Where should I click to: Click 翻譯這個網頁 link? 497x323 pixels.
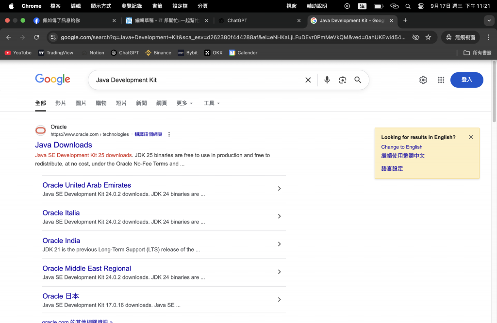click(149, 134)
